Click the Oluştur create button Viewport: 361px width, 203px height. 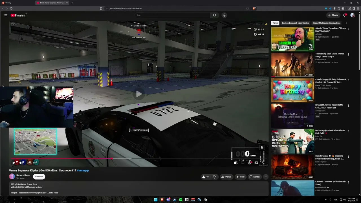(x=333, y=15)
